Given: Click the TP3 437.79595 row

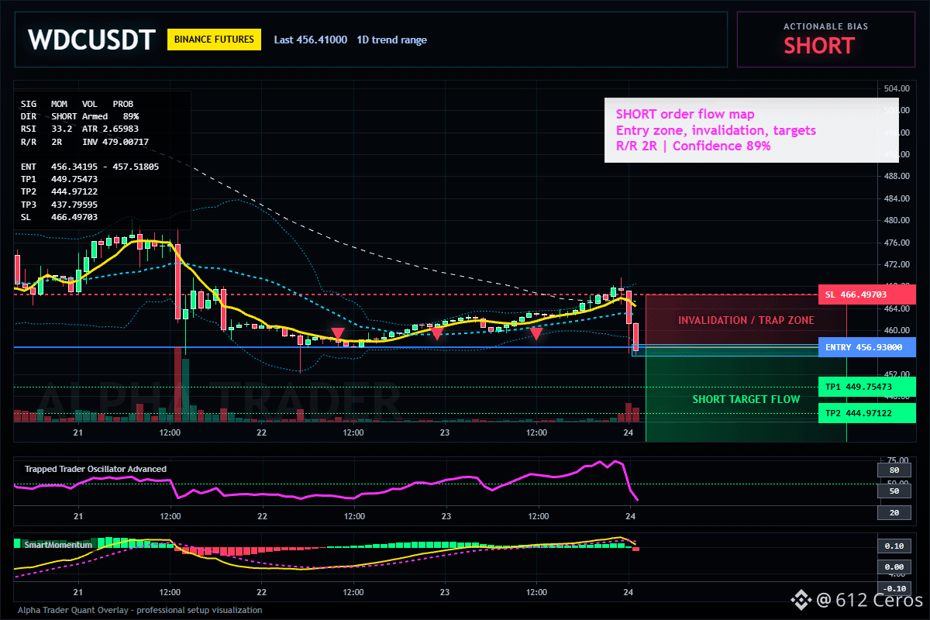Looking at the screenshot, I should (59, 205).
